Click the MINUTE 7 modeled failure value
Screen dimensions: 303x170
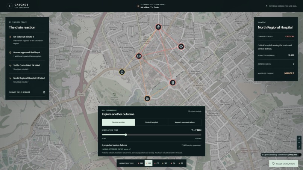click(289, 73)
